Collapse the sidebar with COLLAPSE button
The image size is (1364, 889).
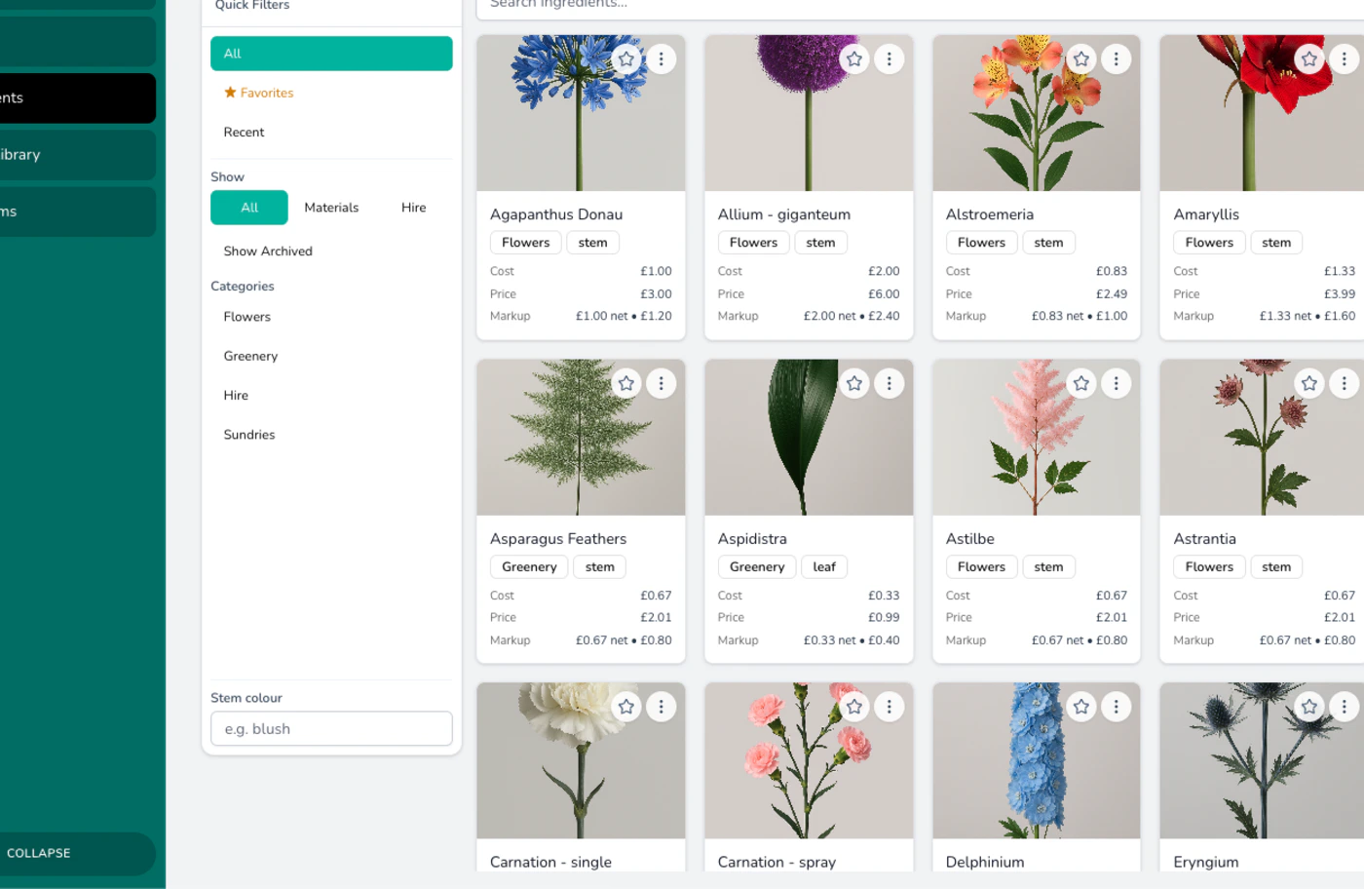click(x=76, y=854)
